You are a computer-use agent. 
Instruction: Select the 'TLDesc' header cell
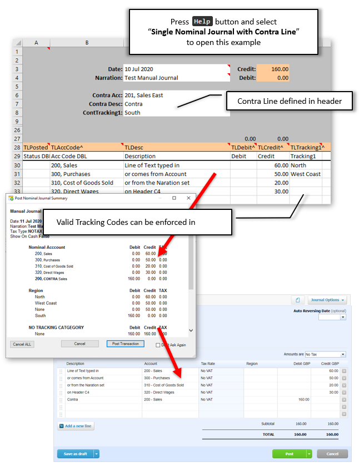tap(177, 147)
